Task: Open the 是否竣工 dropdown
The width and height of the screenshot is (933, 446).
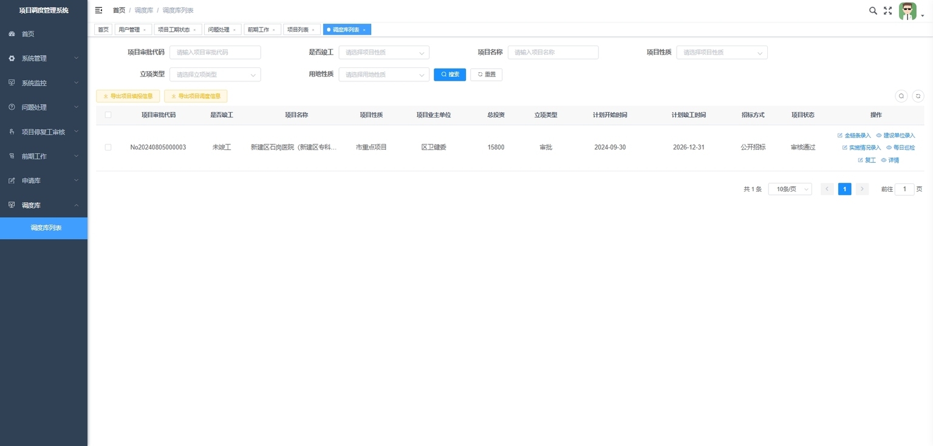Action: coord(384,52)
